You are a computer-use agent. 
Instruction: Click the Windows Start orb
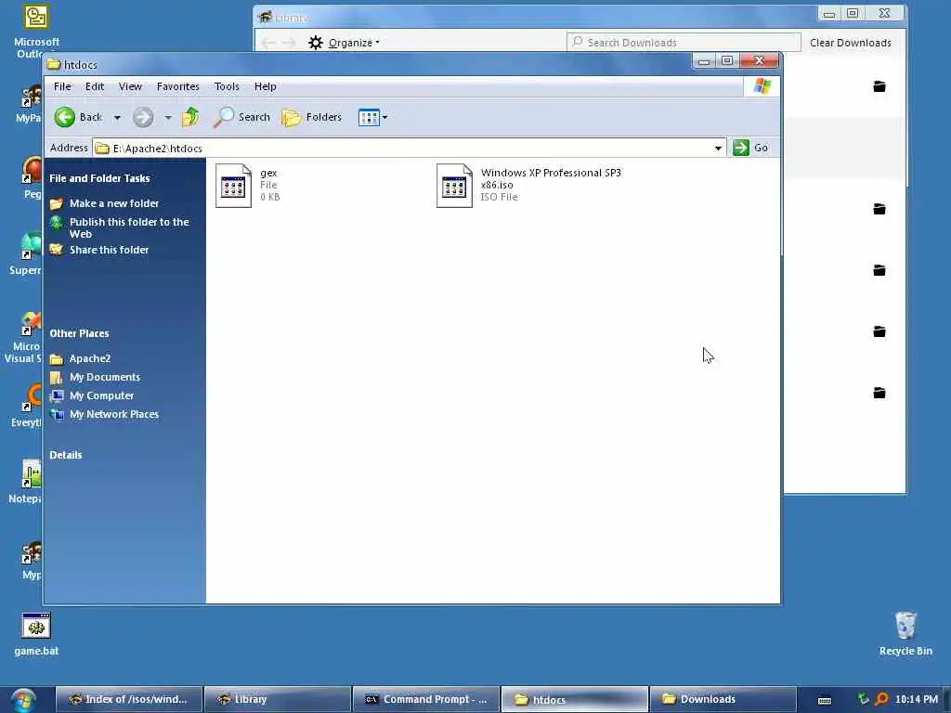tap(23, 700)
